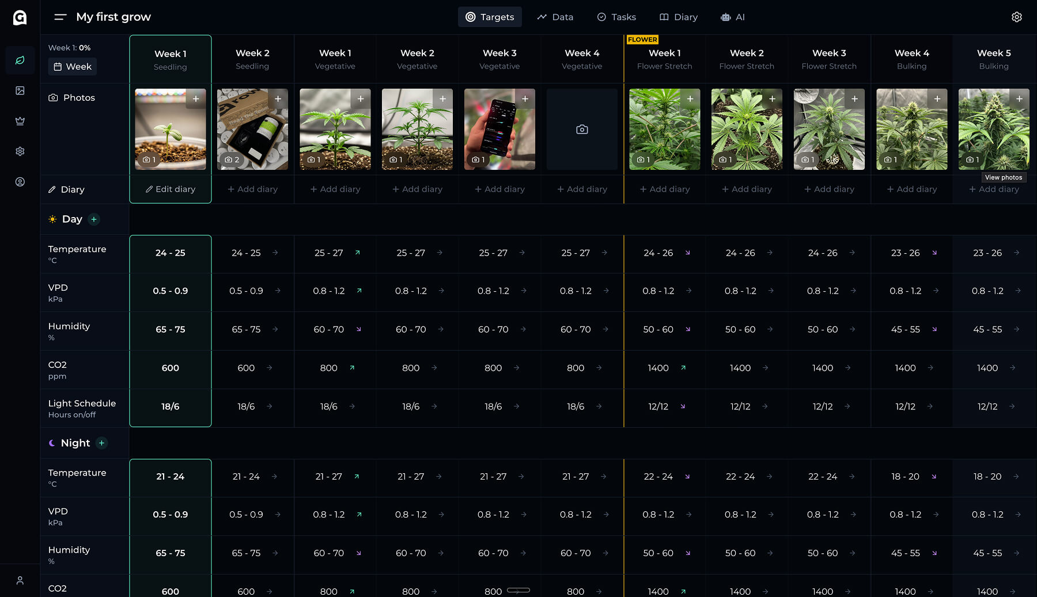Select the leaf grow icon in the sidebar

[20, 60]
